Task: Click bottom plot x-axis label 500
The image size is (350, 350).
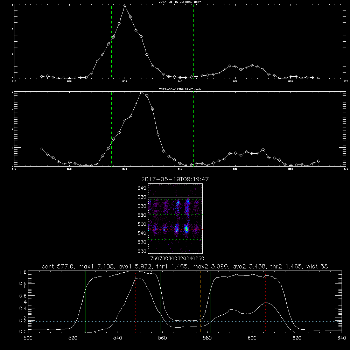Action: 28,338
